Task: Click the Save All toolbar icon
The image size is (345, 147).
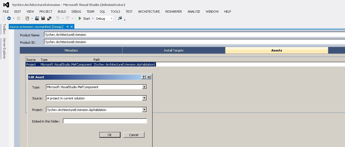Action: [x=49, y=18]
